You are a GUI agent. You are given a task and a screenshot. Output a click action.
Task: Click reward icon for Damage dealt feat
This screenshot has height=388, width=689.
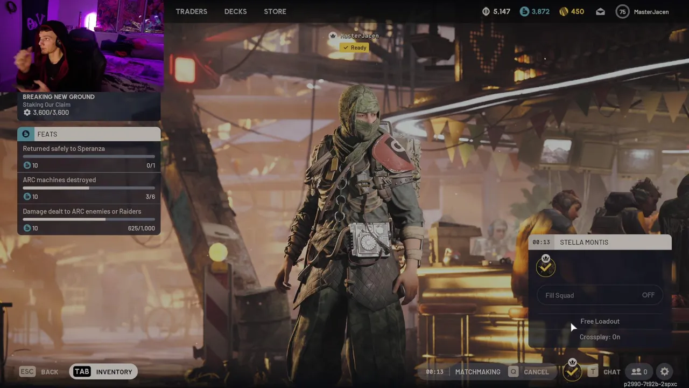click(27, 228)
